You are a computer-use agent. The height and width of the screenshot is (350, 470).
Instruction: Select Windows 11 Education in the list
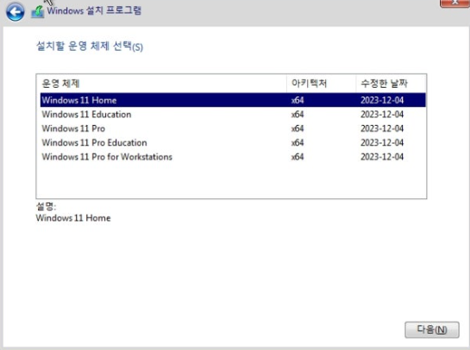pyautogui.click(x=233, y=114)
